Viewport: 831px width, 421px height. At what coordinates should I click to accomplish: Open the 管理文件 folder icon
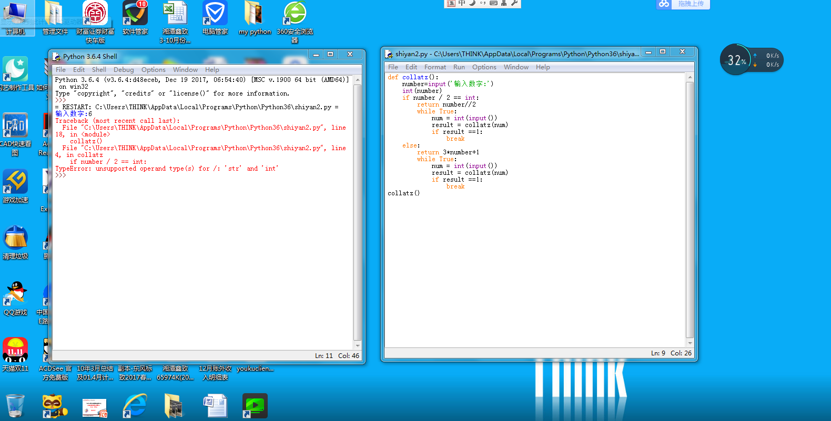click(55, 17)
